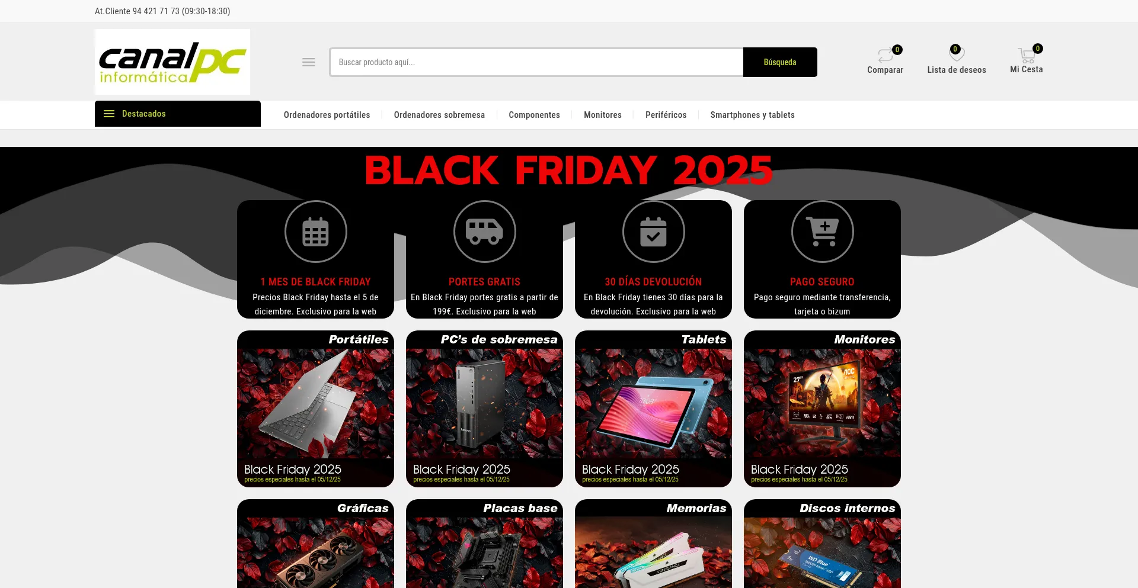Screen dimensions: 1138x588
Task: Click the Comparar arrows icon
Action: pyautogui.click(x=886, y=55)
